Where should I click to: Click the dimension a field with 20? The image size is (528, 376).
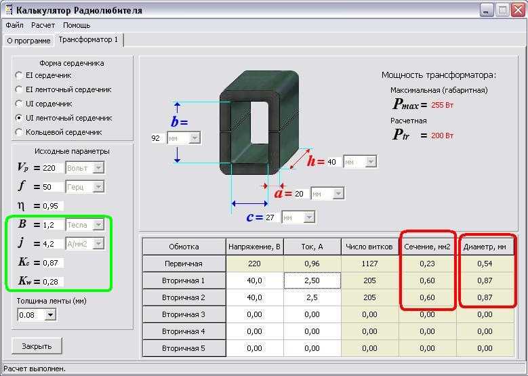pos(301,194)
